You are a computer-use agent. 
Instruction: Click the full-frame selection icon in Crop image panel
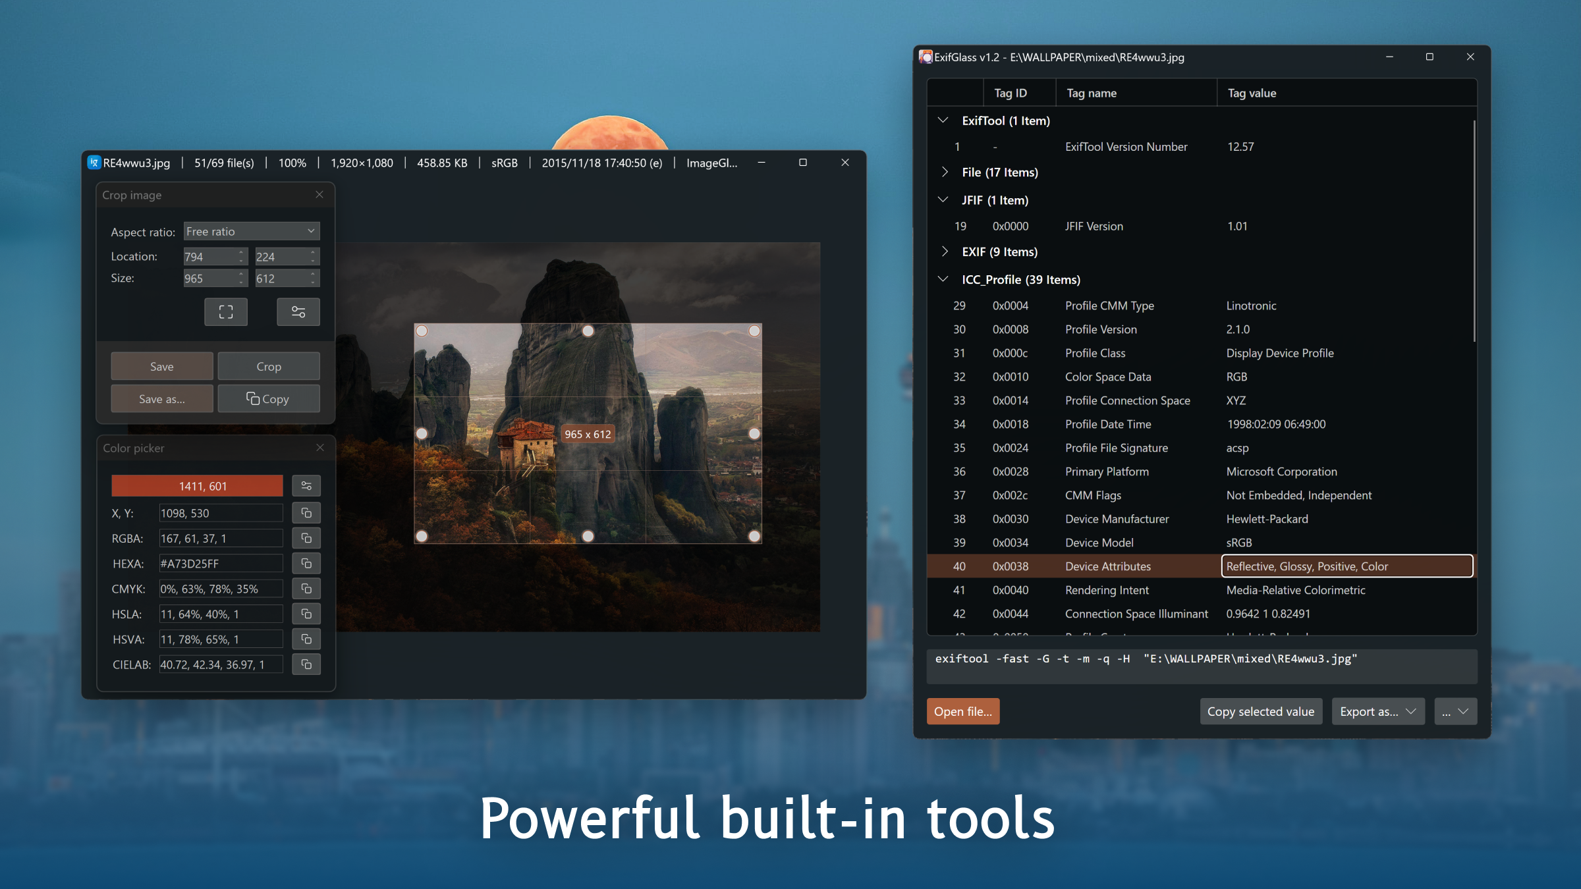225,311
